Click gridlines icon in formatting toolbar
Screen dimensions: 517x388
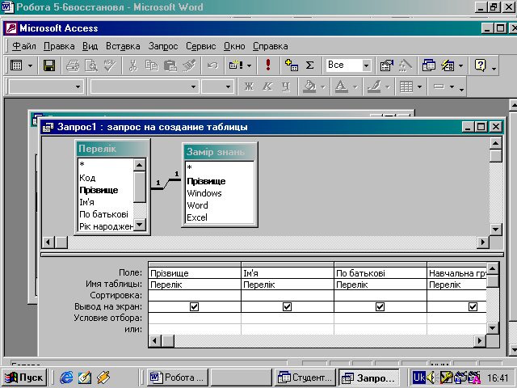pyautogui.click(x=406, y=86)
